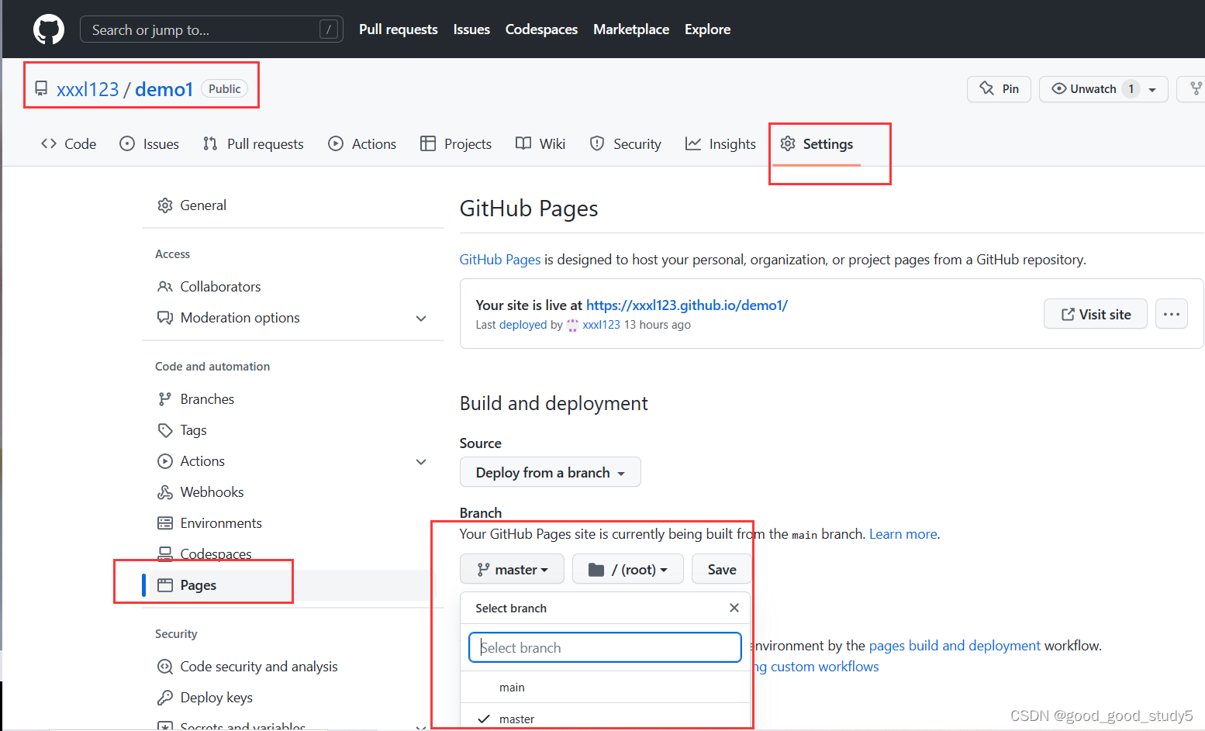The image size is (1205, 731).
Task: Focus the Select branch filter field
Action: coord(605,647)
